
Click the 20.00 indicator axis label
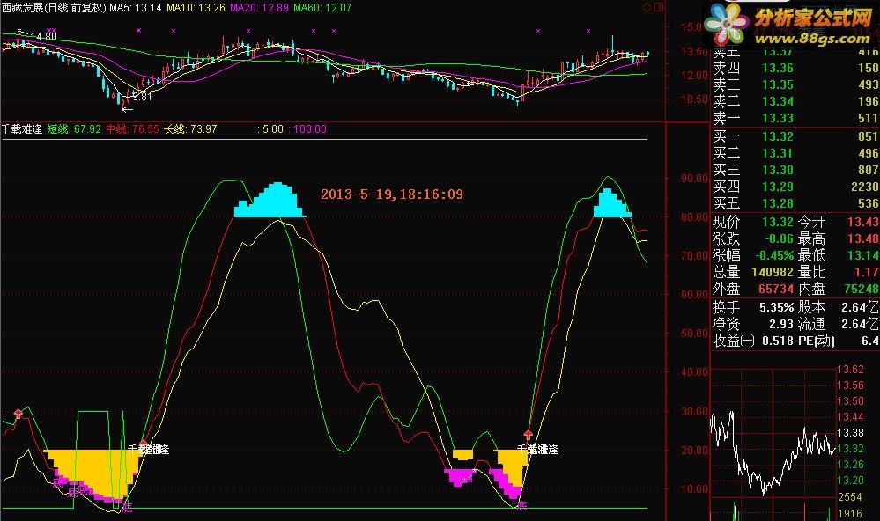(x=694, y=451)
